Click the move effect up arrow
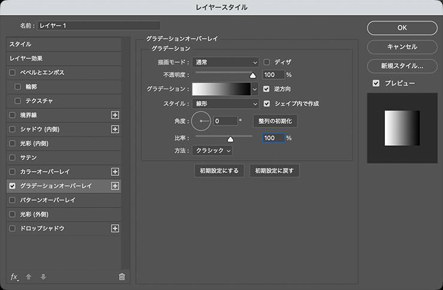Viewport: 443px width, 290px height. (29, 277)
